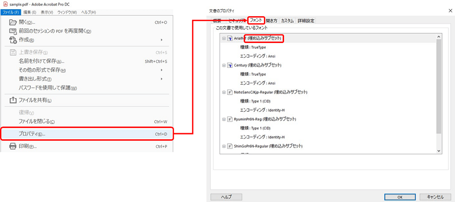Click the ヘルプ button in the dialog
455x202 pixels.
[x=226, y=197]
